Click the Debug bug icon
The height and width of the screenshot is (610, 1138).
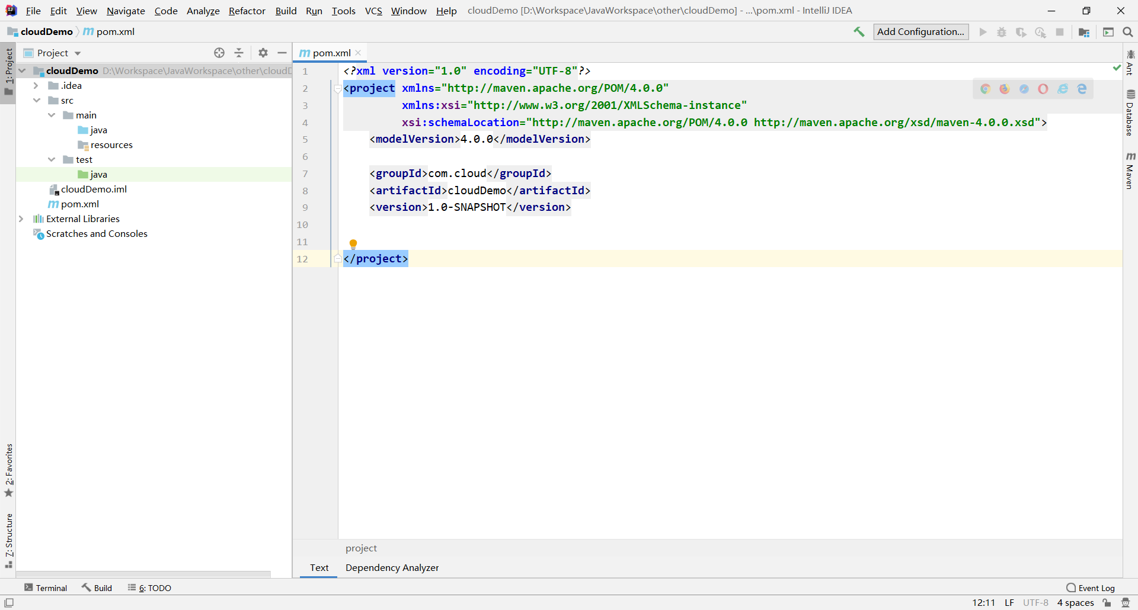click(1002, 32)
